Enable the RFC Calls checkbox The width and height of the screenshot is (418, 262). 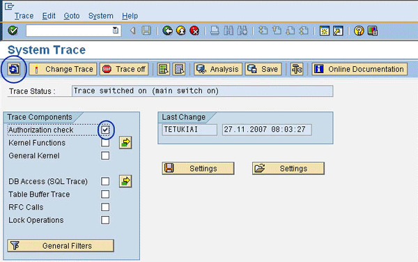click(105, 207)
